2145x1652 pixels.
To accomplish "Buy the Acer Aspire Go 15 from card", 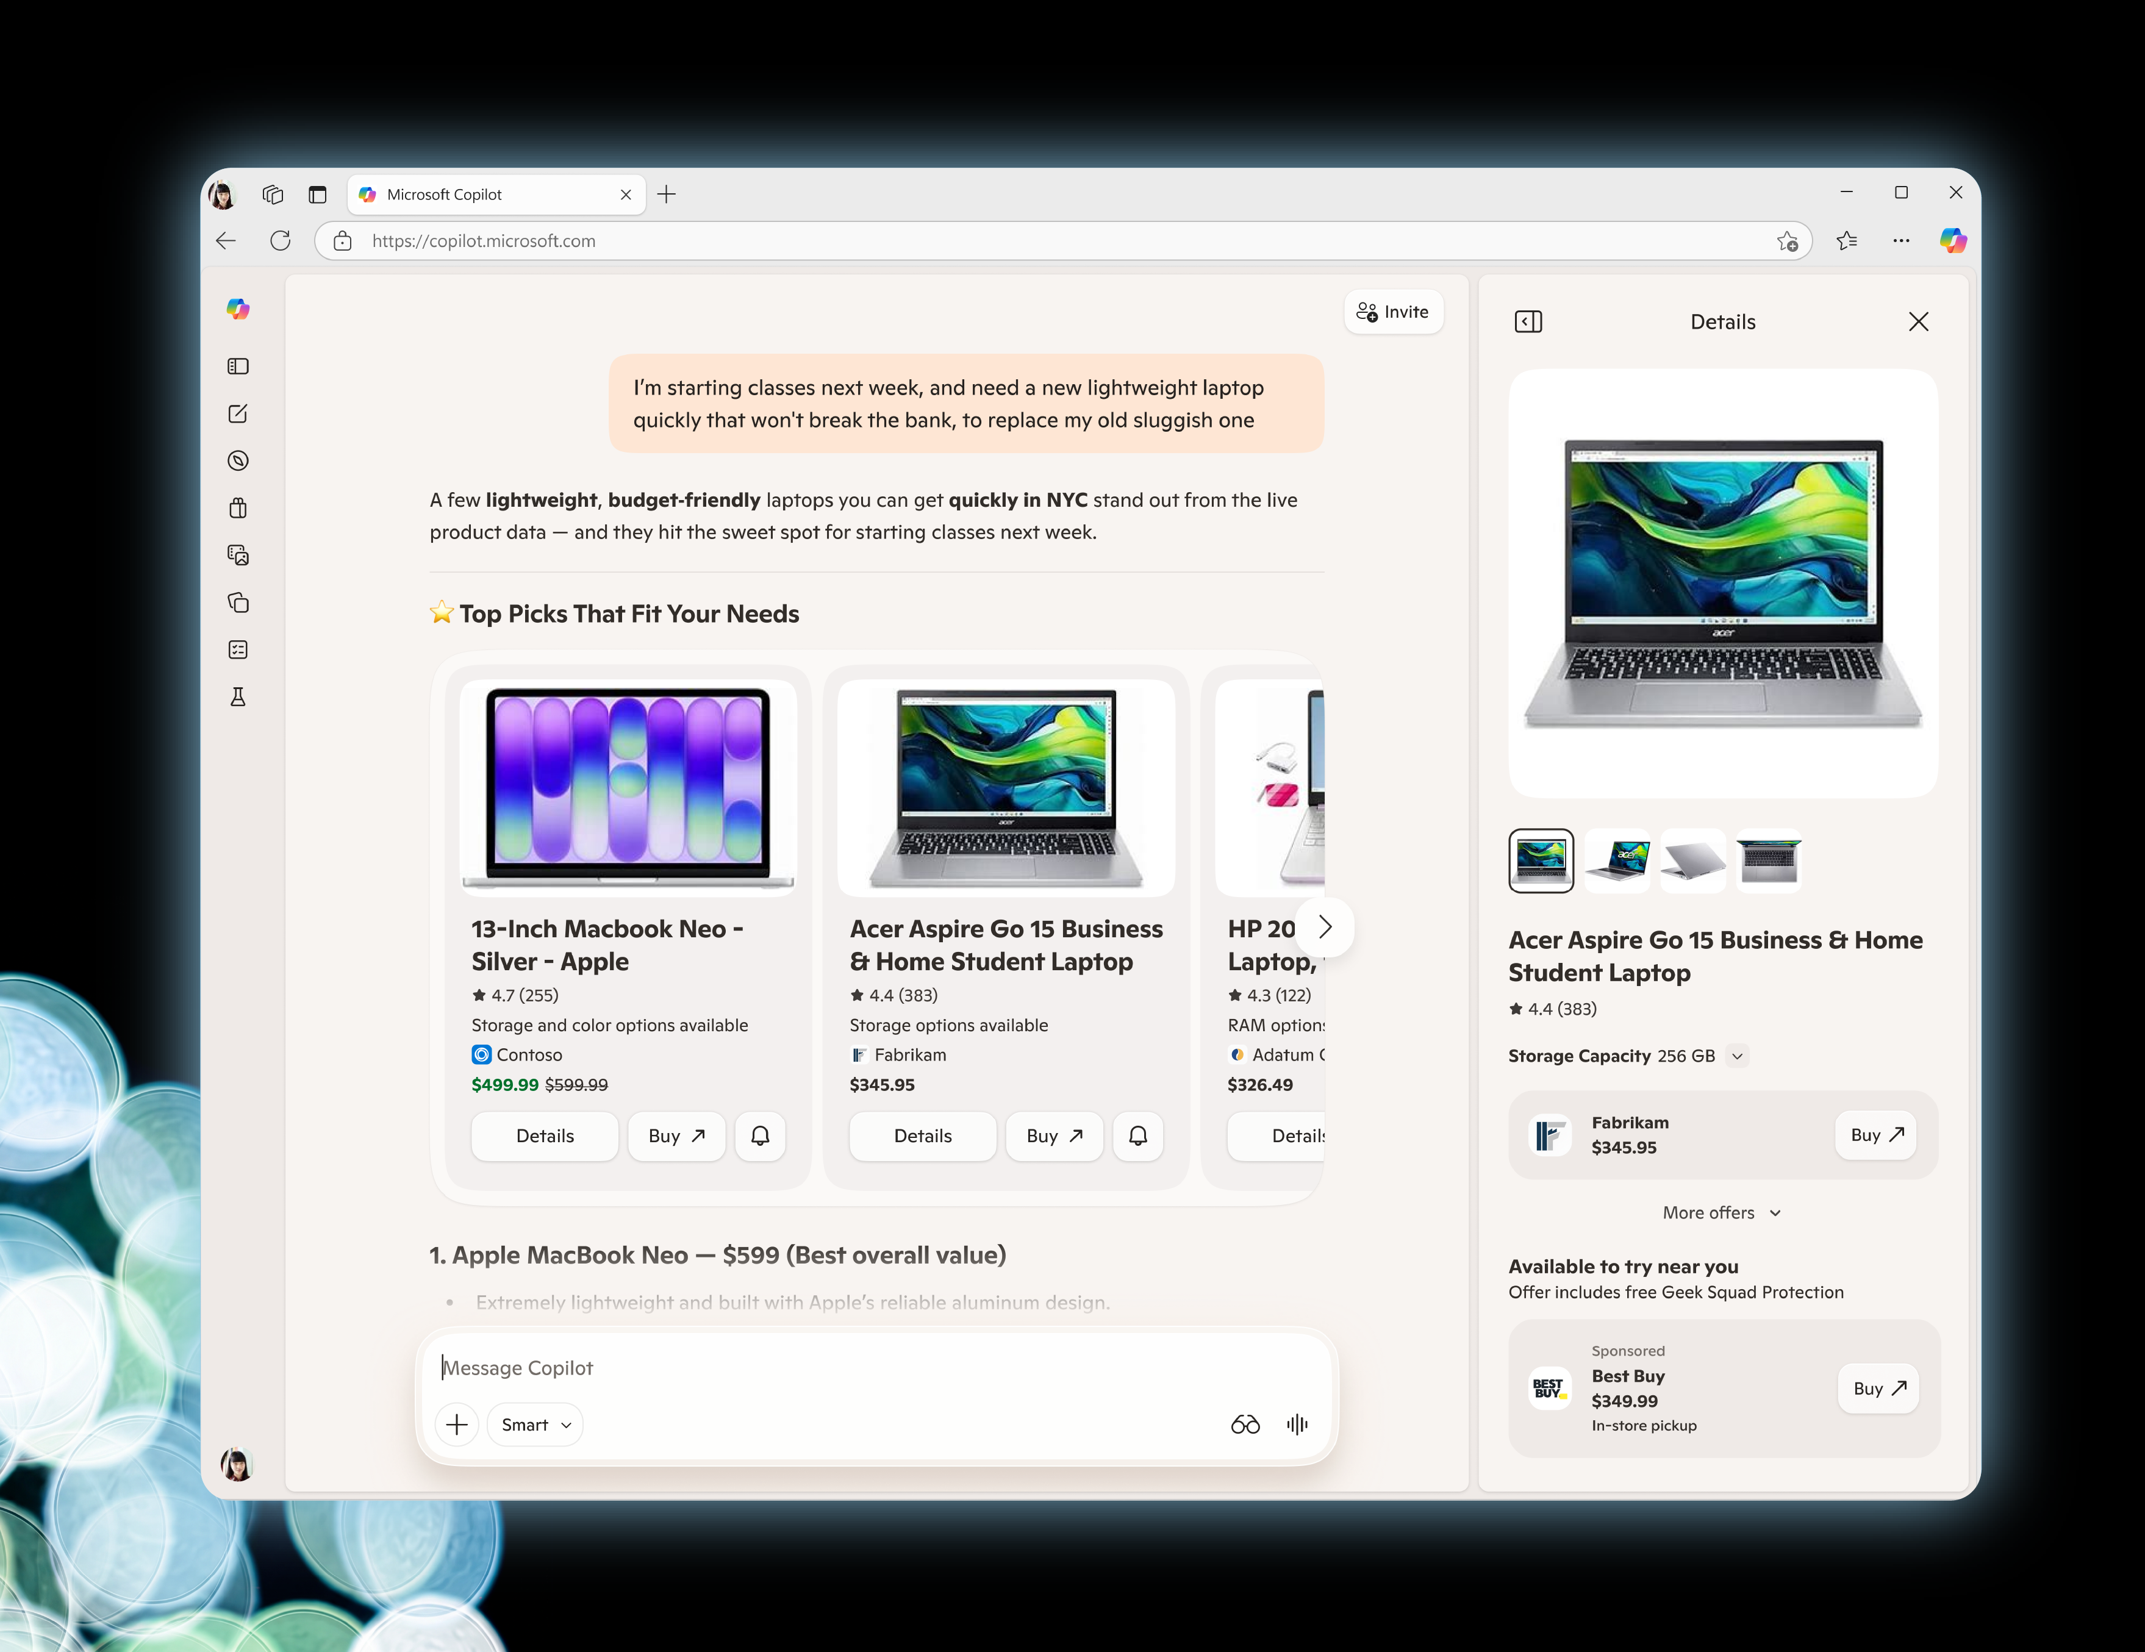I will pos(1055,1135).
